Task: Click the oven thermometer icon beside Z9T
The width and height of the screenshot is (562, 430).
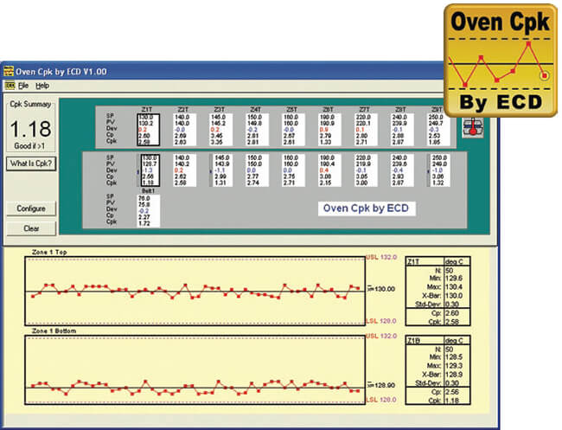Action: point(473,127)
